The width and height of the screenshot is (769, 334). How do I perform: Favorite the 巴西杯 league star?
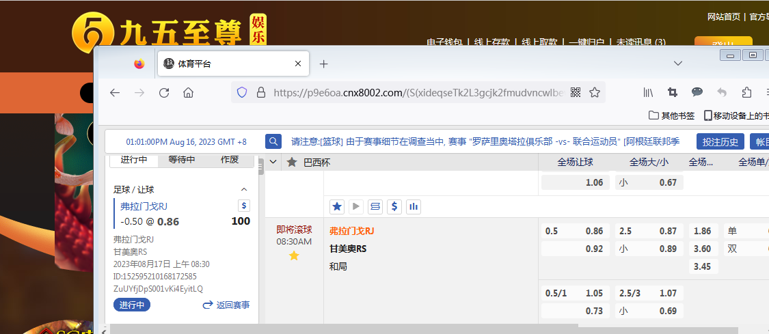(292, 162)
